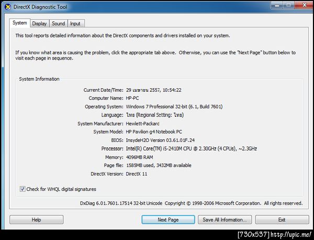Click the Page file value 1585MB used
314x240 pixels.
[159, 165]
